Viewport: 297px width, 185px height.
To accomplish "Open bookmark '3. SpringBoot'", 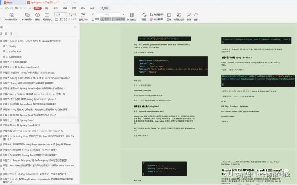I will point(14,57).
